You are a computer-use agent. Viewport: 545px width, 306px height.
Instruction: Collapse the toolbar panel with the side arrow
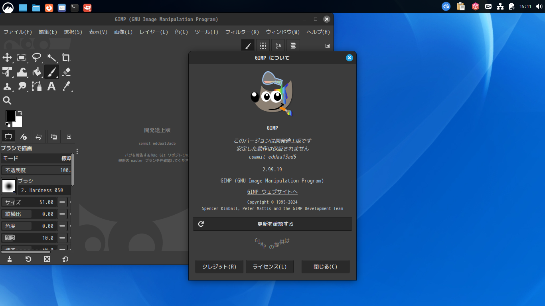tap(68, 137)
